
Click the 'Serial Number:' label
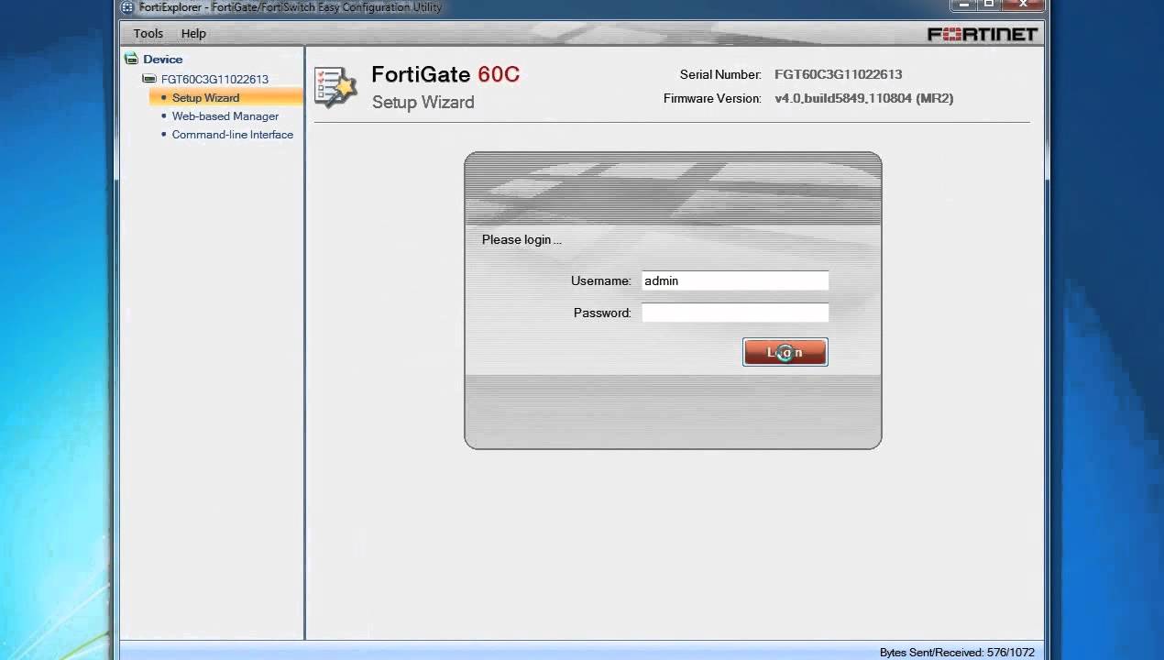pyautogui.click(x=719, y=74)
